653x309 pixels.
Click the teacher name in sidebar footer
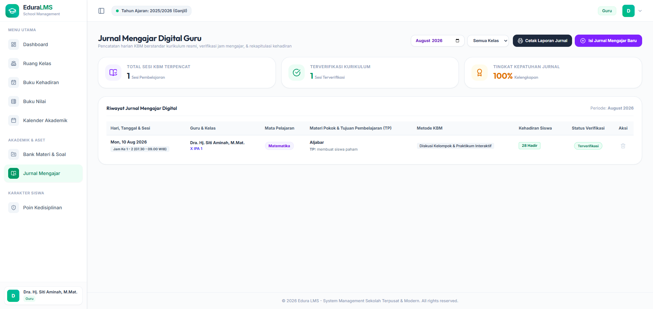[50, 292]
